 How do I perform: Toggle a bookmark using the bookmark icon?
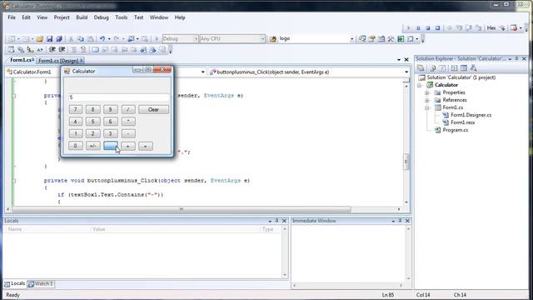(x=95, y=50)
